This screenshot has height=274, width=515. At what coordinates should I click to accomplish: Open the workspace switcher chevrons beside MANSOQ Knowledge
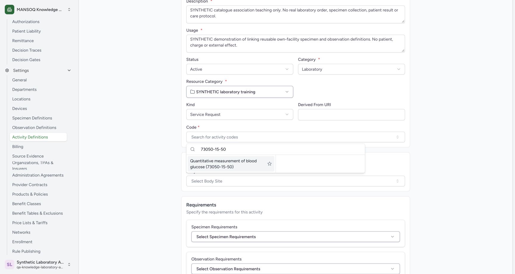coord(69,10)
